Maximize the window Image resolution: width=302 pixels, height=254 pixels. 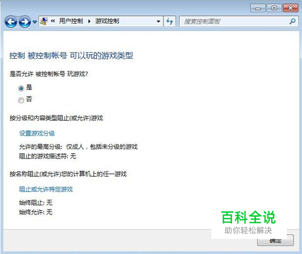[x=274, y=8]
